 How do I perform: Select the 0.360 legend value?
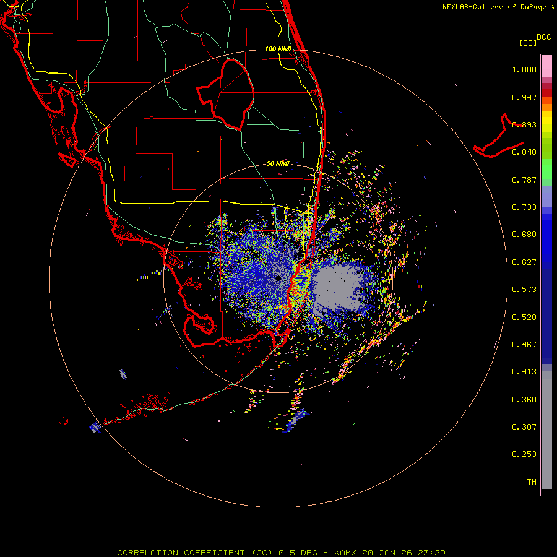524,400
